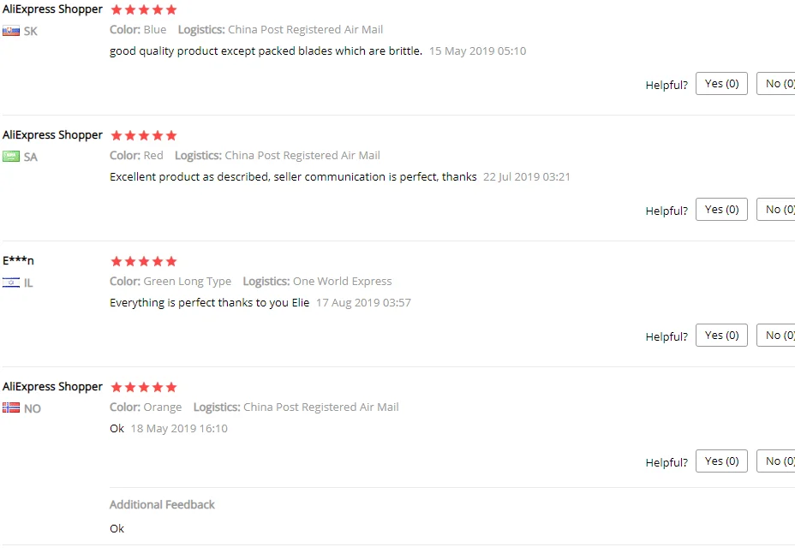Mark the brittle blades review helpful with Yes

pyautogui.click(x=721, y=84)
